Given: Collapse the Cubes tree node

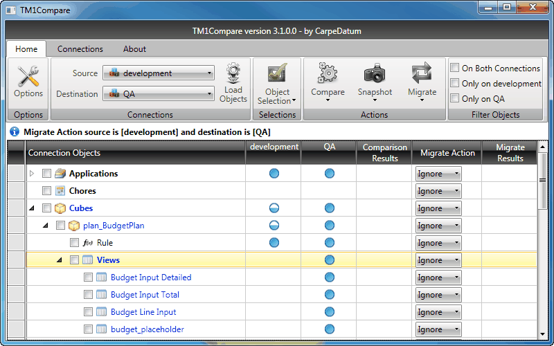Looking at the screenshot, I should point(32,208).
